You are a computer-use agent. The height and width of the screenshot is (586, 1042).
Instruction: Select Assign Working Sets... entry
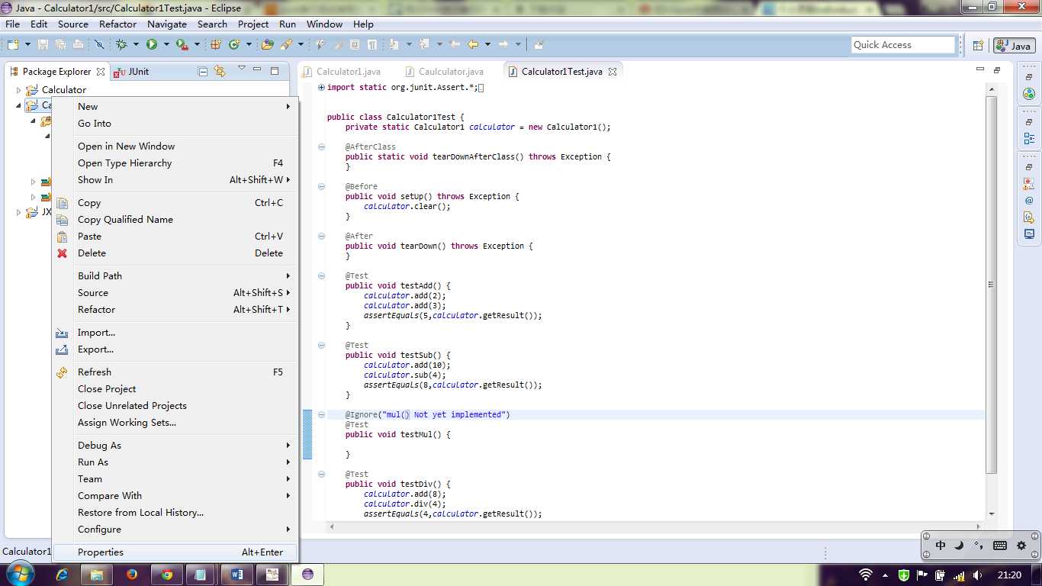pyautogui.click(x=175, y=423)
